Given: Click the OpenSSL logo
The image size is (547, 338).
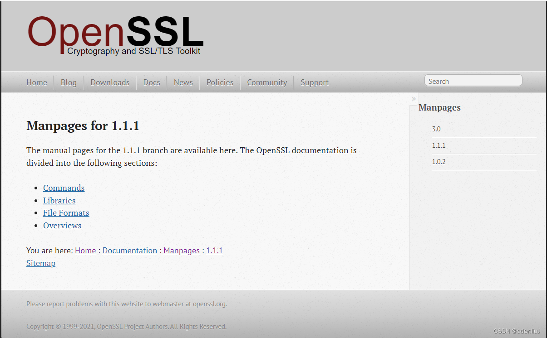Looking at the screenshot, I should pyautogui.click(x=116, y=36).
